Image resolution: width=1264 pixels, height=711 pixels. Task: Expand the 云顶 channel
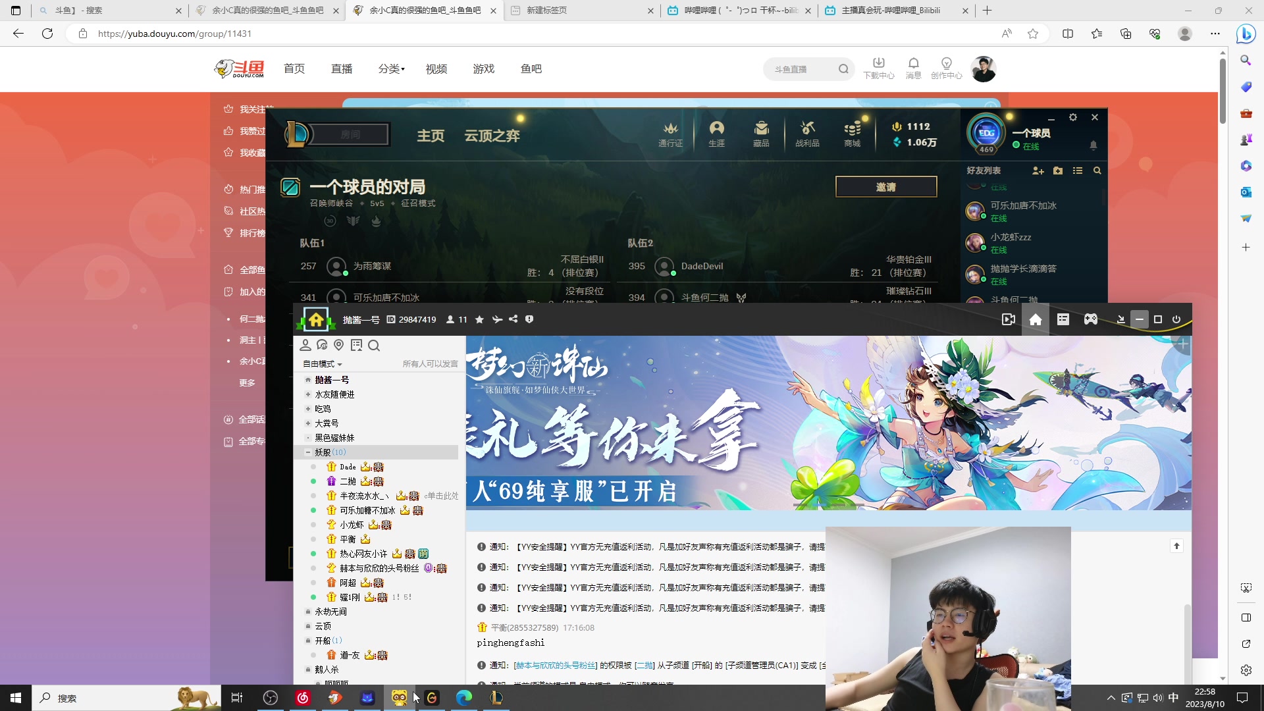click(307, 626)
